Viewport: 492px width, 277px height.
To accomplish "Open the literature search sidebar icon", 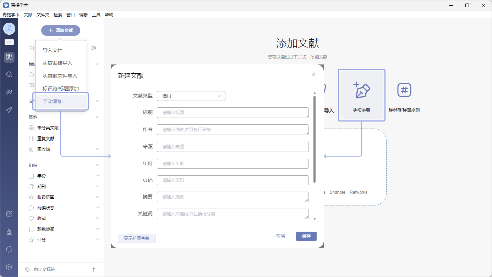I will click(9, 74).
